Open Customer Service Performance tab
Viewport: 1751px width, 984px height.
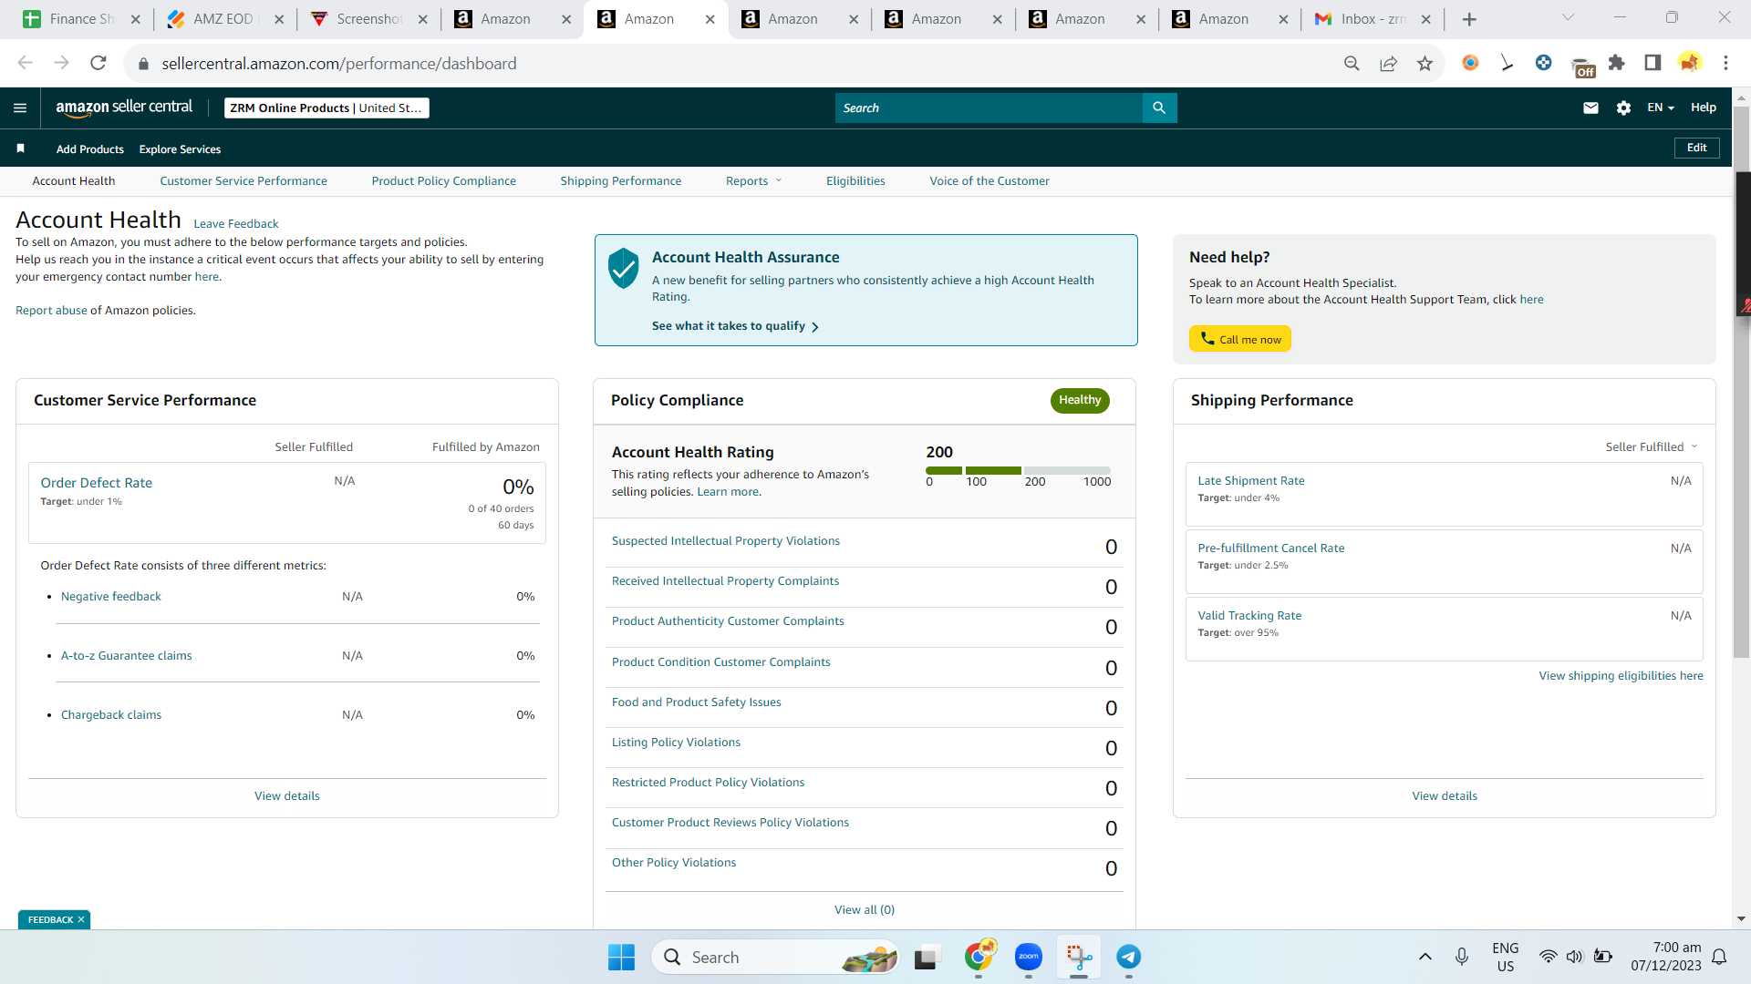[x=243, y=180]
